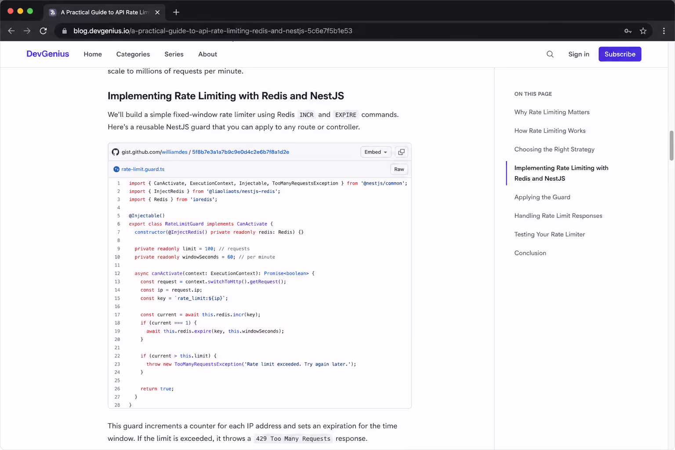
Task: Click the 'Implementing Rate Limiting with Redis and NestJS' heading
Action: (x=225, y=96)
